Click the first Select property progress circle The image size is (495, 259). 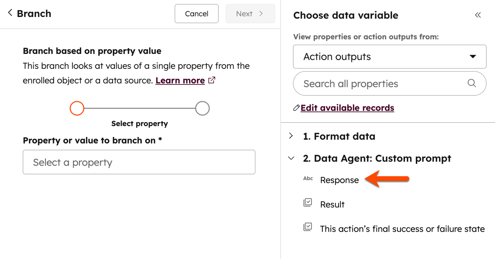tap(77, 108)
